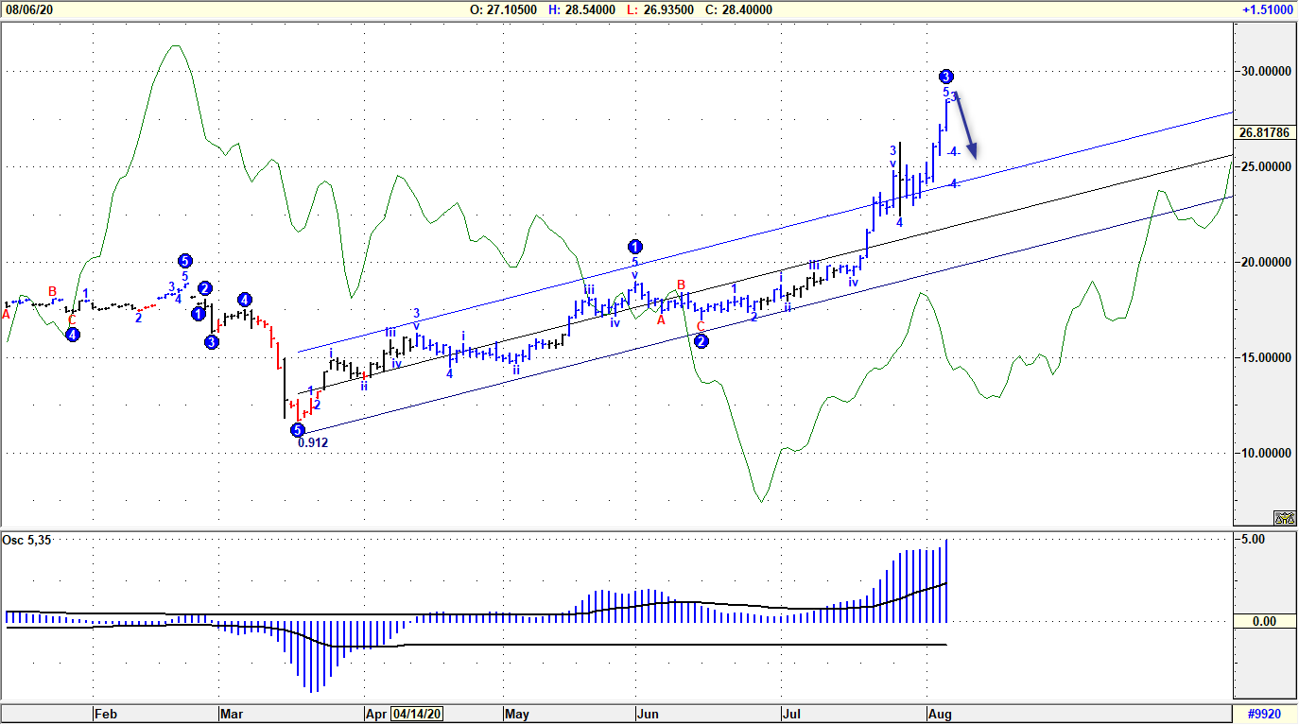Select the blue downward projection arrow
This screenshot has width=1299, height=725.
(965, 126)
